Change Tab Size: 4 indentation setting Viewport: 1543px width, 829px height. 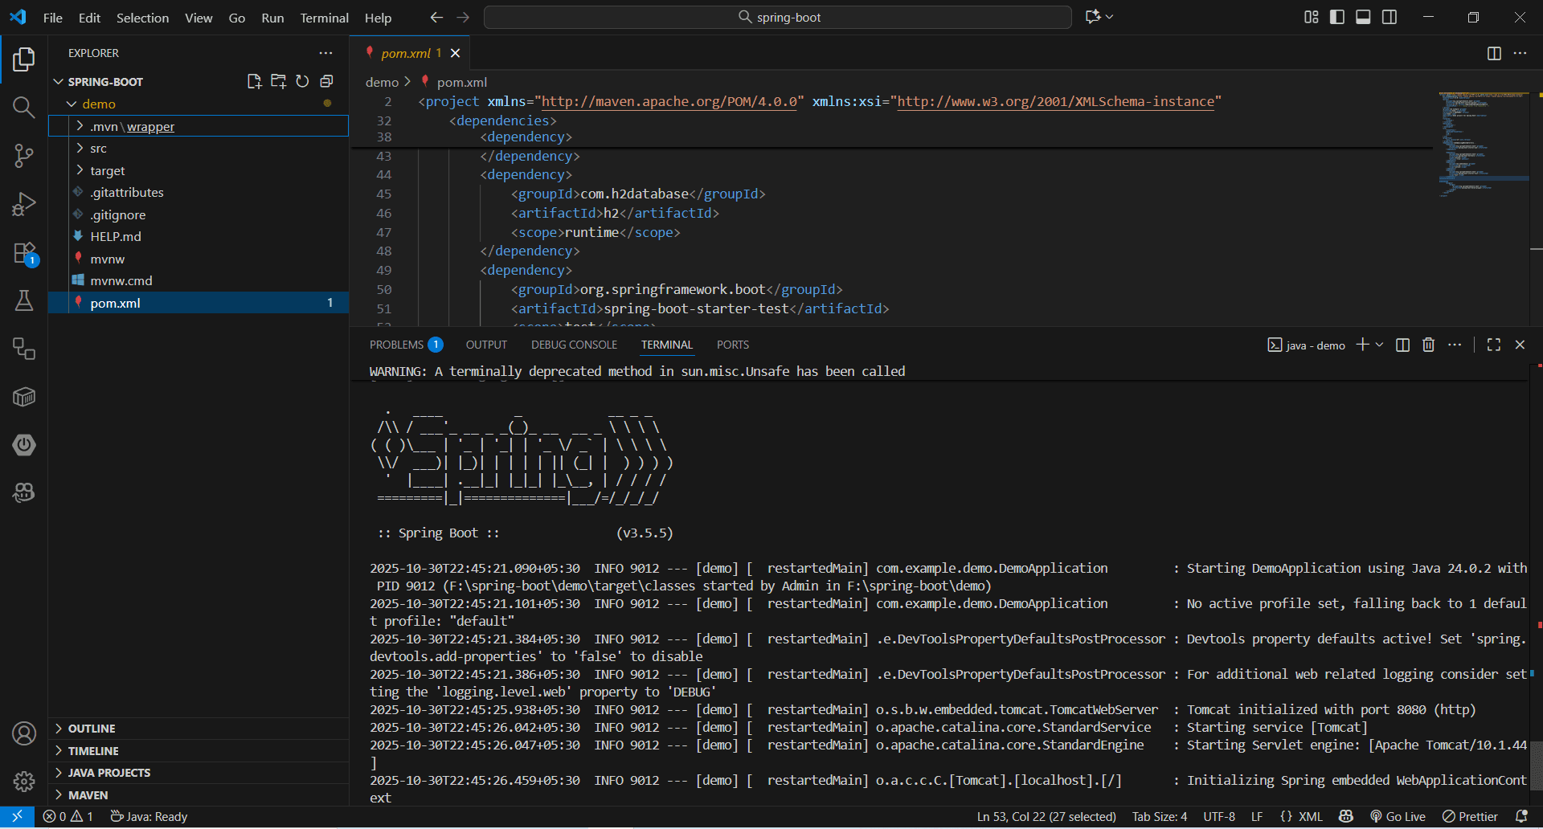coord(1159,817)
